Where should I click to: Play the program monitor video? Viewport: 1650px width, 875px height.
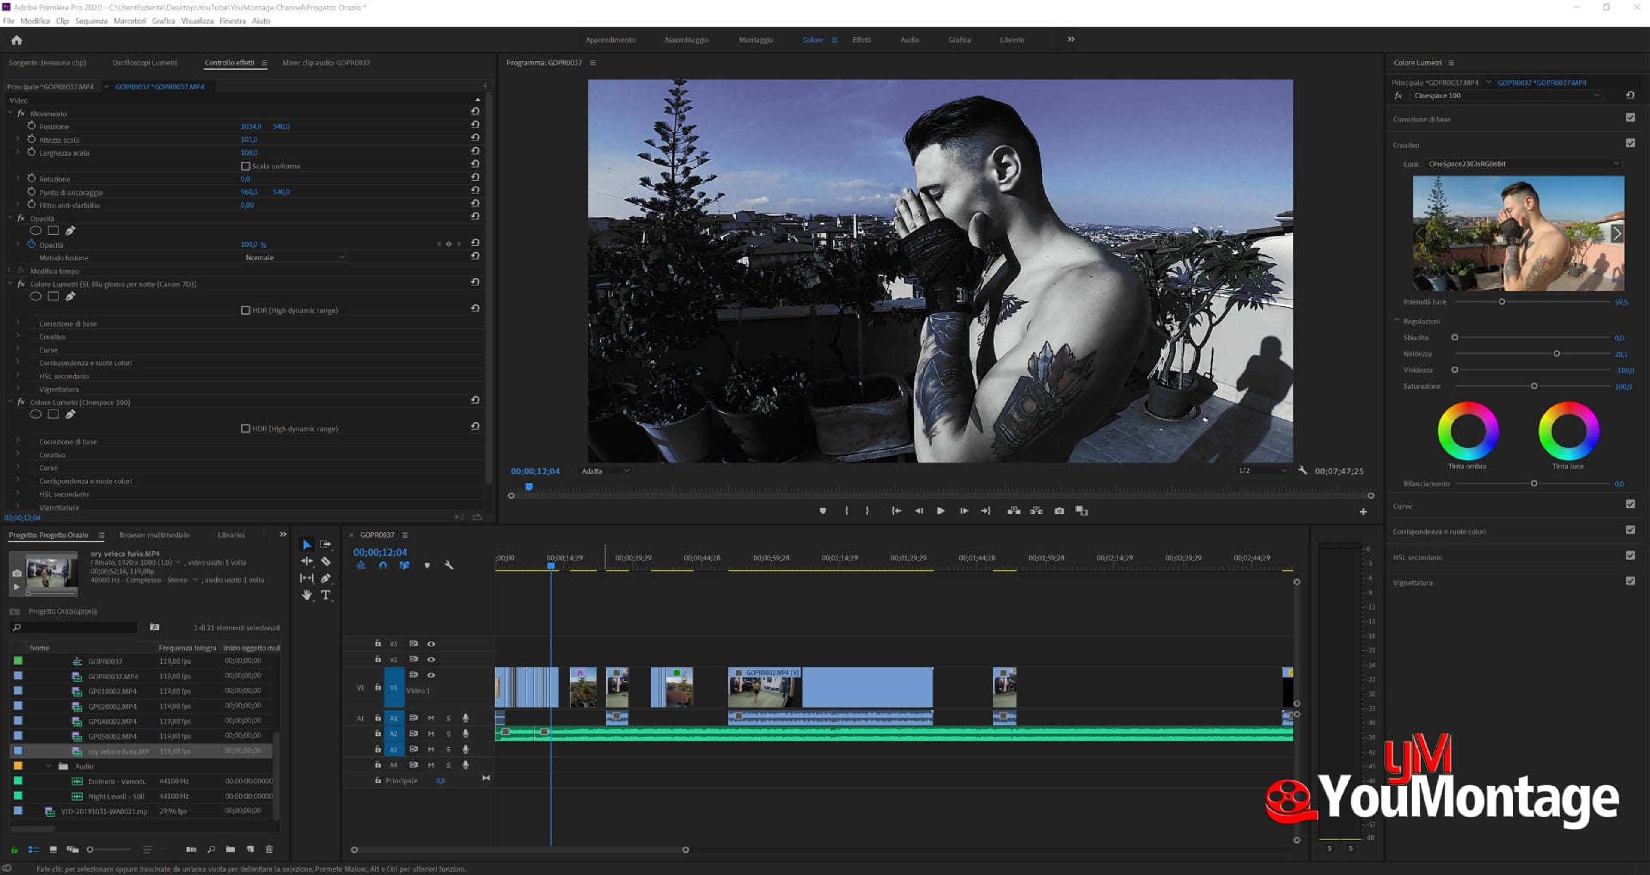coord(940,511)
